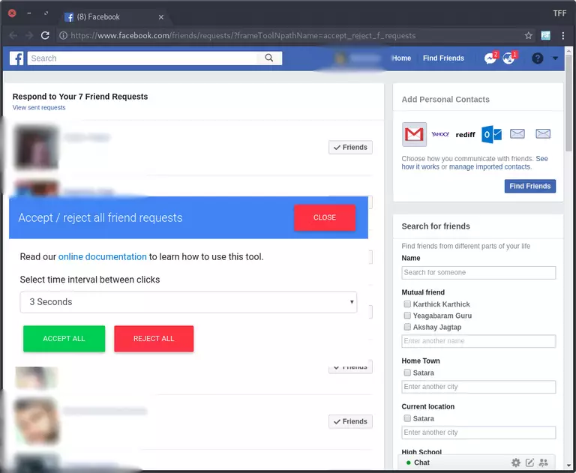This screenshot has height=473, width=576.
Task: Switch to the (8) Facebook browser tab
Action: coord(112,16)
